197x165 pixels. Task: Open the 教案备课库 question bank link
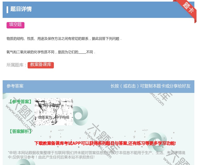point(41,65)
